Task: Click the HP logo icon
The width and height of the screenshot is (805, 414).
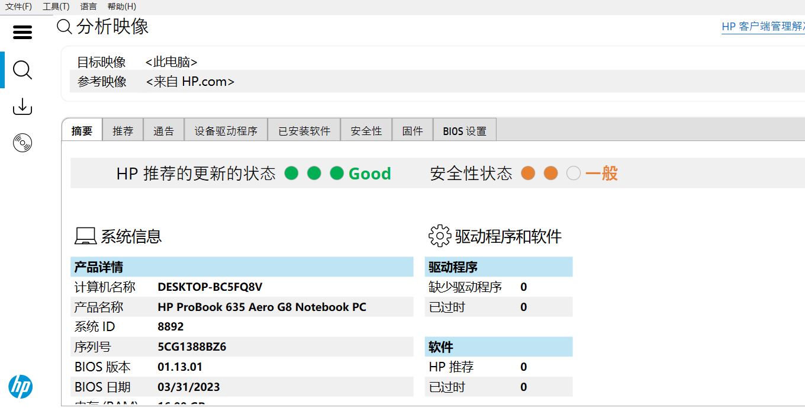Action: [x=21, y=387]
